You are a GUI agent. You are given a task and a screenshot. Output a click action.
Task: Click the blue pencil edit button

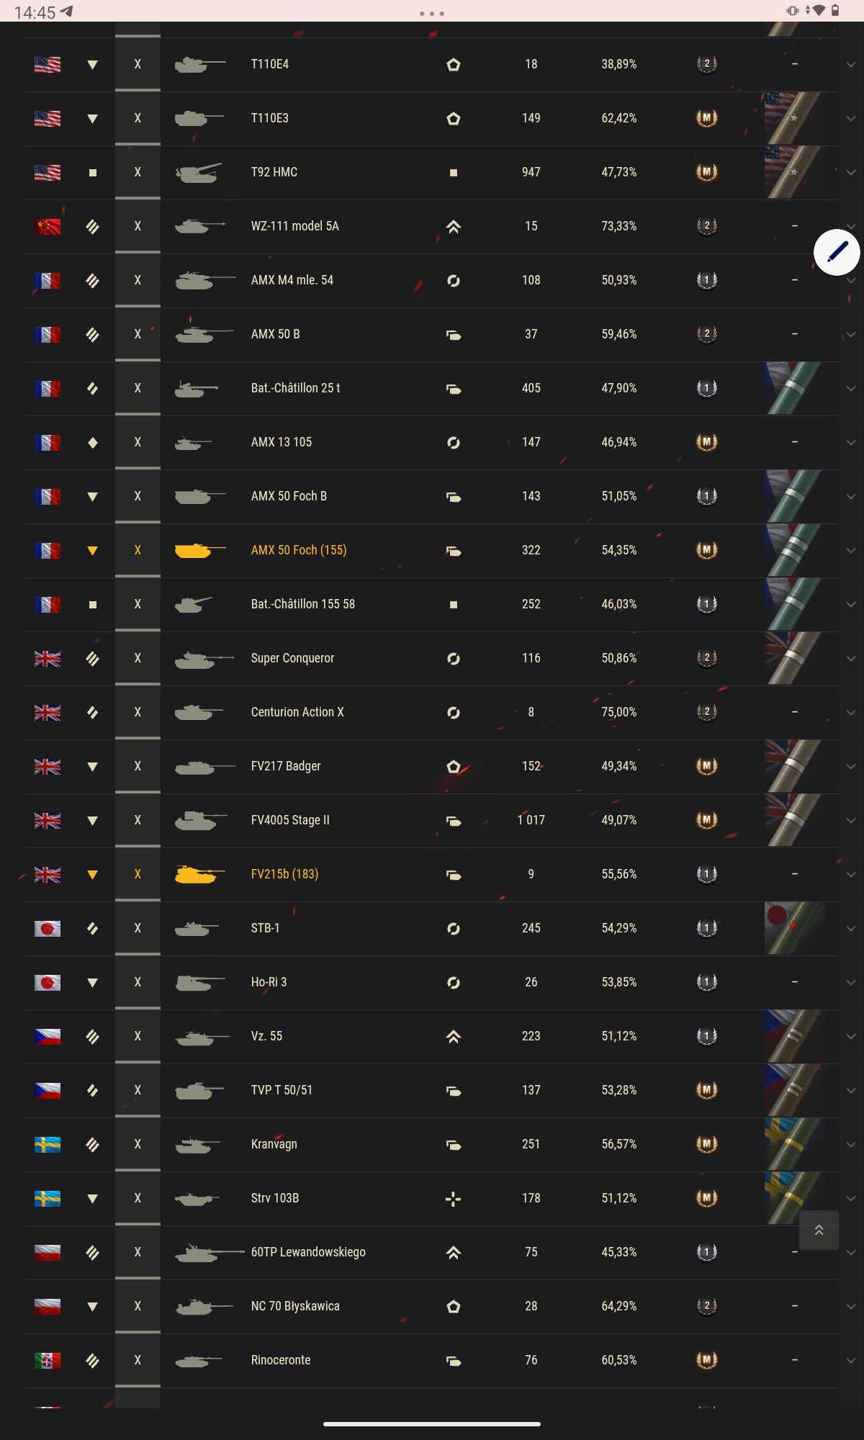[x=836, y=252]
